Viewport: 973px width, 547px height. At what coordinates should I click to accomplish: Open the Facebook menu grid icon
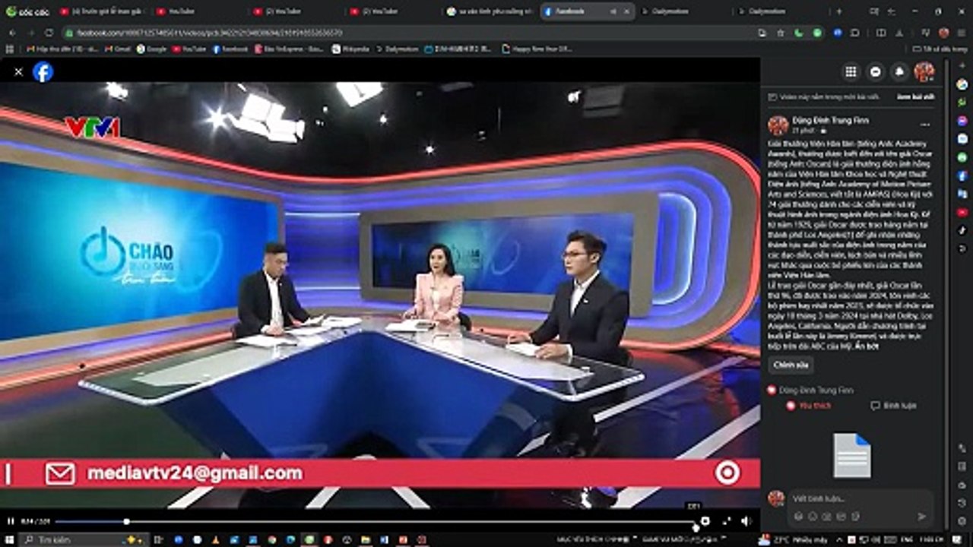851,71
